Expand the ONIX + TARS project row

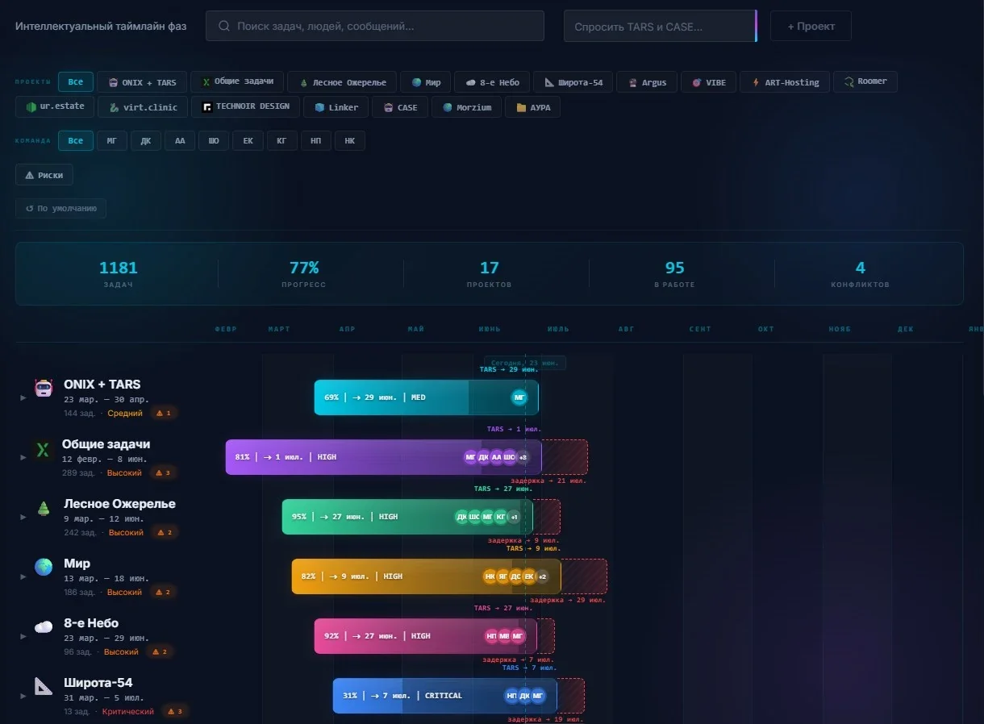pyautogui.click(x=23, y=397)
